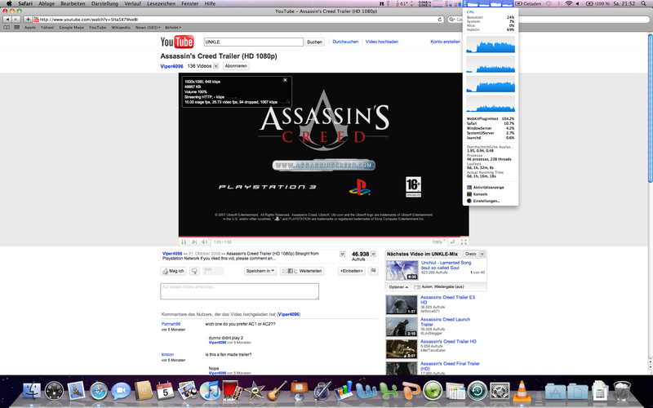Screen dimensions: 653x408
Task: Open Viper4096's channel link below the title
Action: [171, 66]
